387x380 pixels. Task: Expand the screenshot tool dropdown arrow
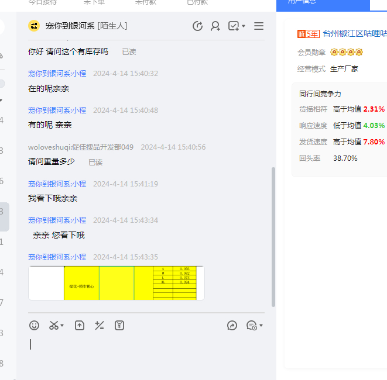(x=62, y=326)
